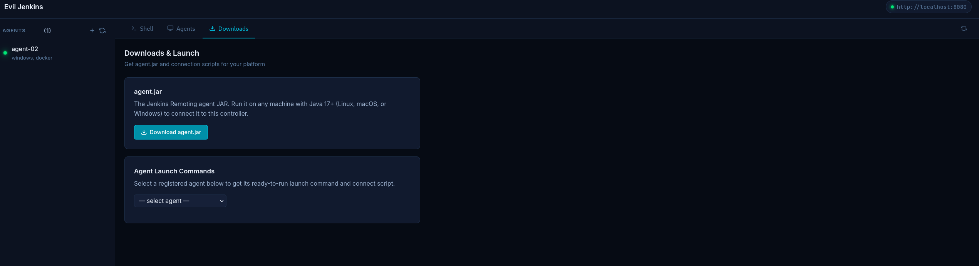The width and height of the screenshot is (979, 266).
Task: Click the windows, docker tags under agent-02
Action: (x=32, y=58)
